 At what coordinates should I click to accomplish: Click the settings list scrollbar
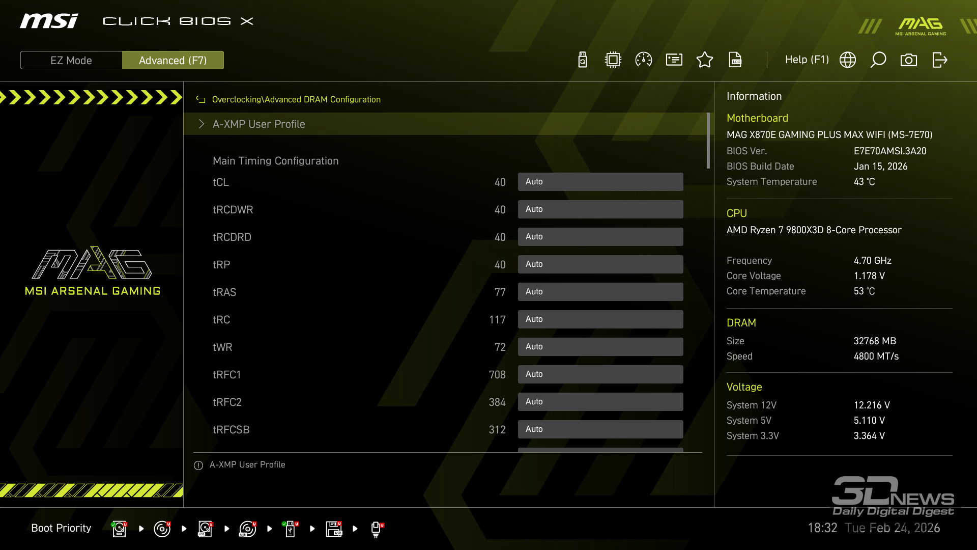coord(708,141)
